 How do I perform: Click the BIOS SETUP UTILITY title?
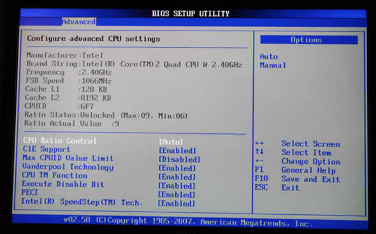(191, 13)
